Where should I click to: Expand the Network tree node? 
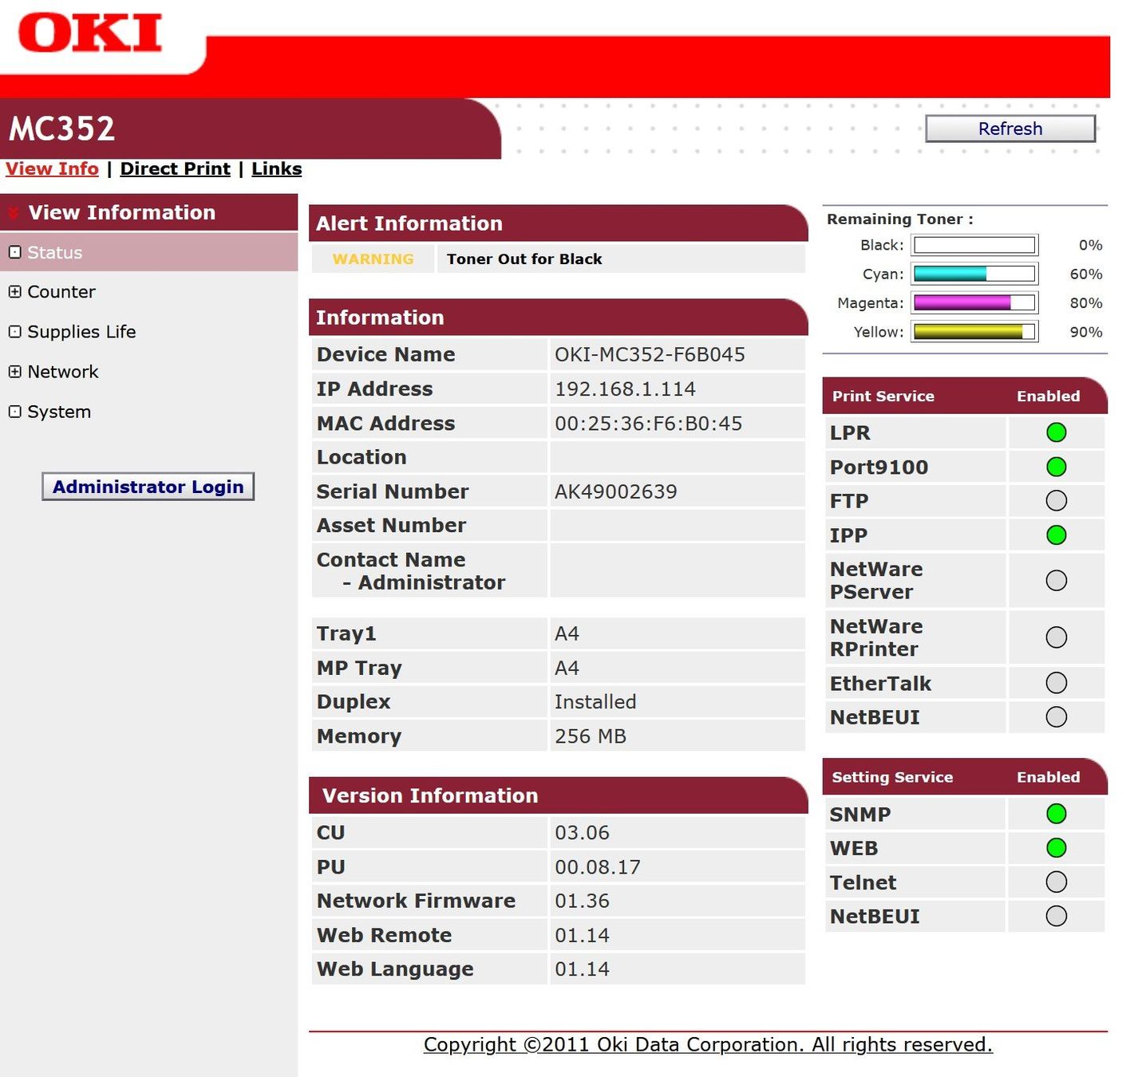coord(14,372)
